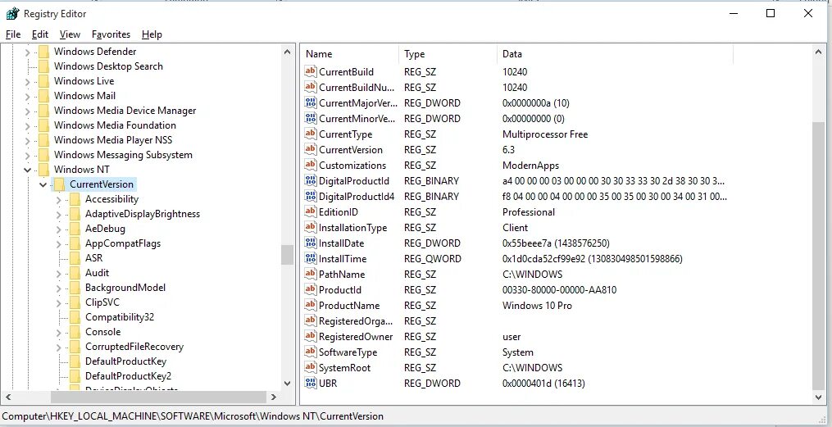Click the Windows Mail folder icon
Image resolution: width=832 pixels, height=427 pixels.
tap(44, 96)
